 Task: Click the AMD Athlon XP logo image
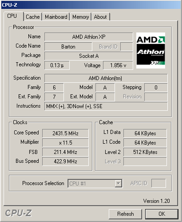tap(150, 51)
